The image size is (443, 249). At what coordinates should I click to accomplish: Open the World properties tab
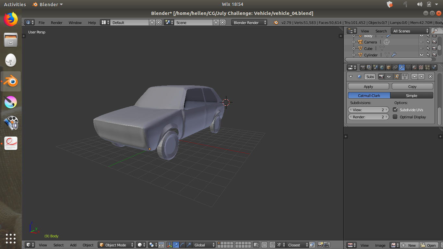coord(382,67)
